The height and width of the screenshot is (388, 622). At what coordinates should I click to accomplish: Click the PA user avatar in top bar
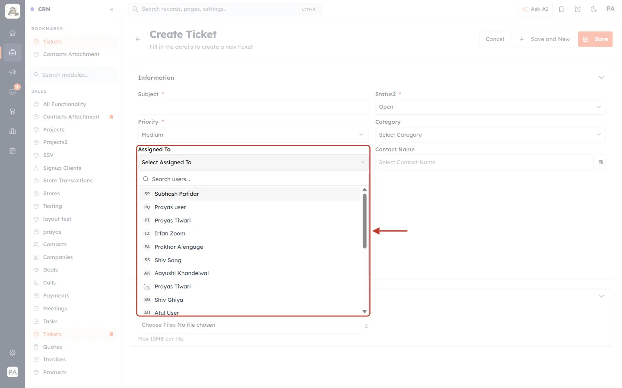coord(610,9)
